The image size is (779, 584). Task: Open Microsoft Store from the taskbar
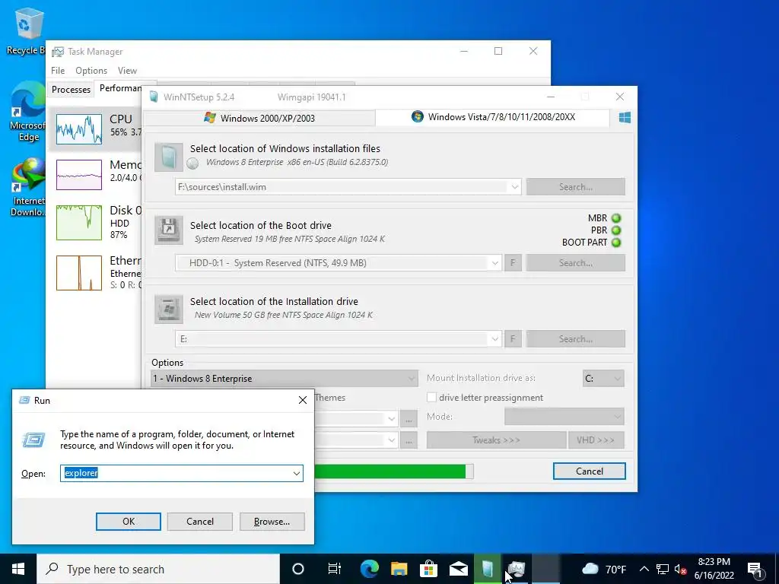(428, 569)
